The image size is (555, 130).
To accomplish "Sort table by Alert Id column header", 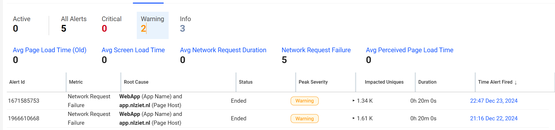I will (17, 82).
